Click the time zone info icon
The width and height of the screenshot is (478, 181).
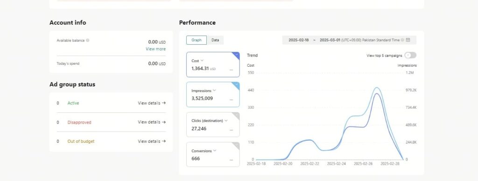pos(402,40)
